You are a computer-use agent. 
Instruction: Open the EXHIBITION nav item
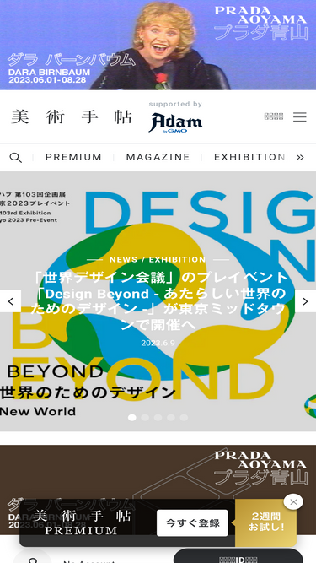tap(249, 157)
